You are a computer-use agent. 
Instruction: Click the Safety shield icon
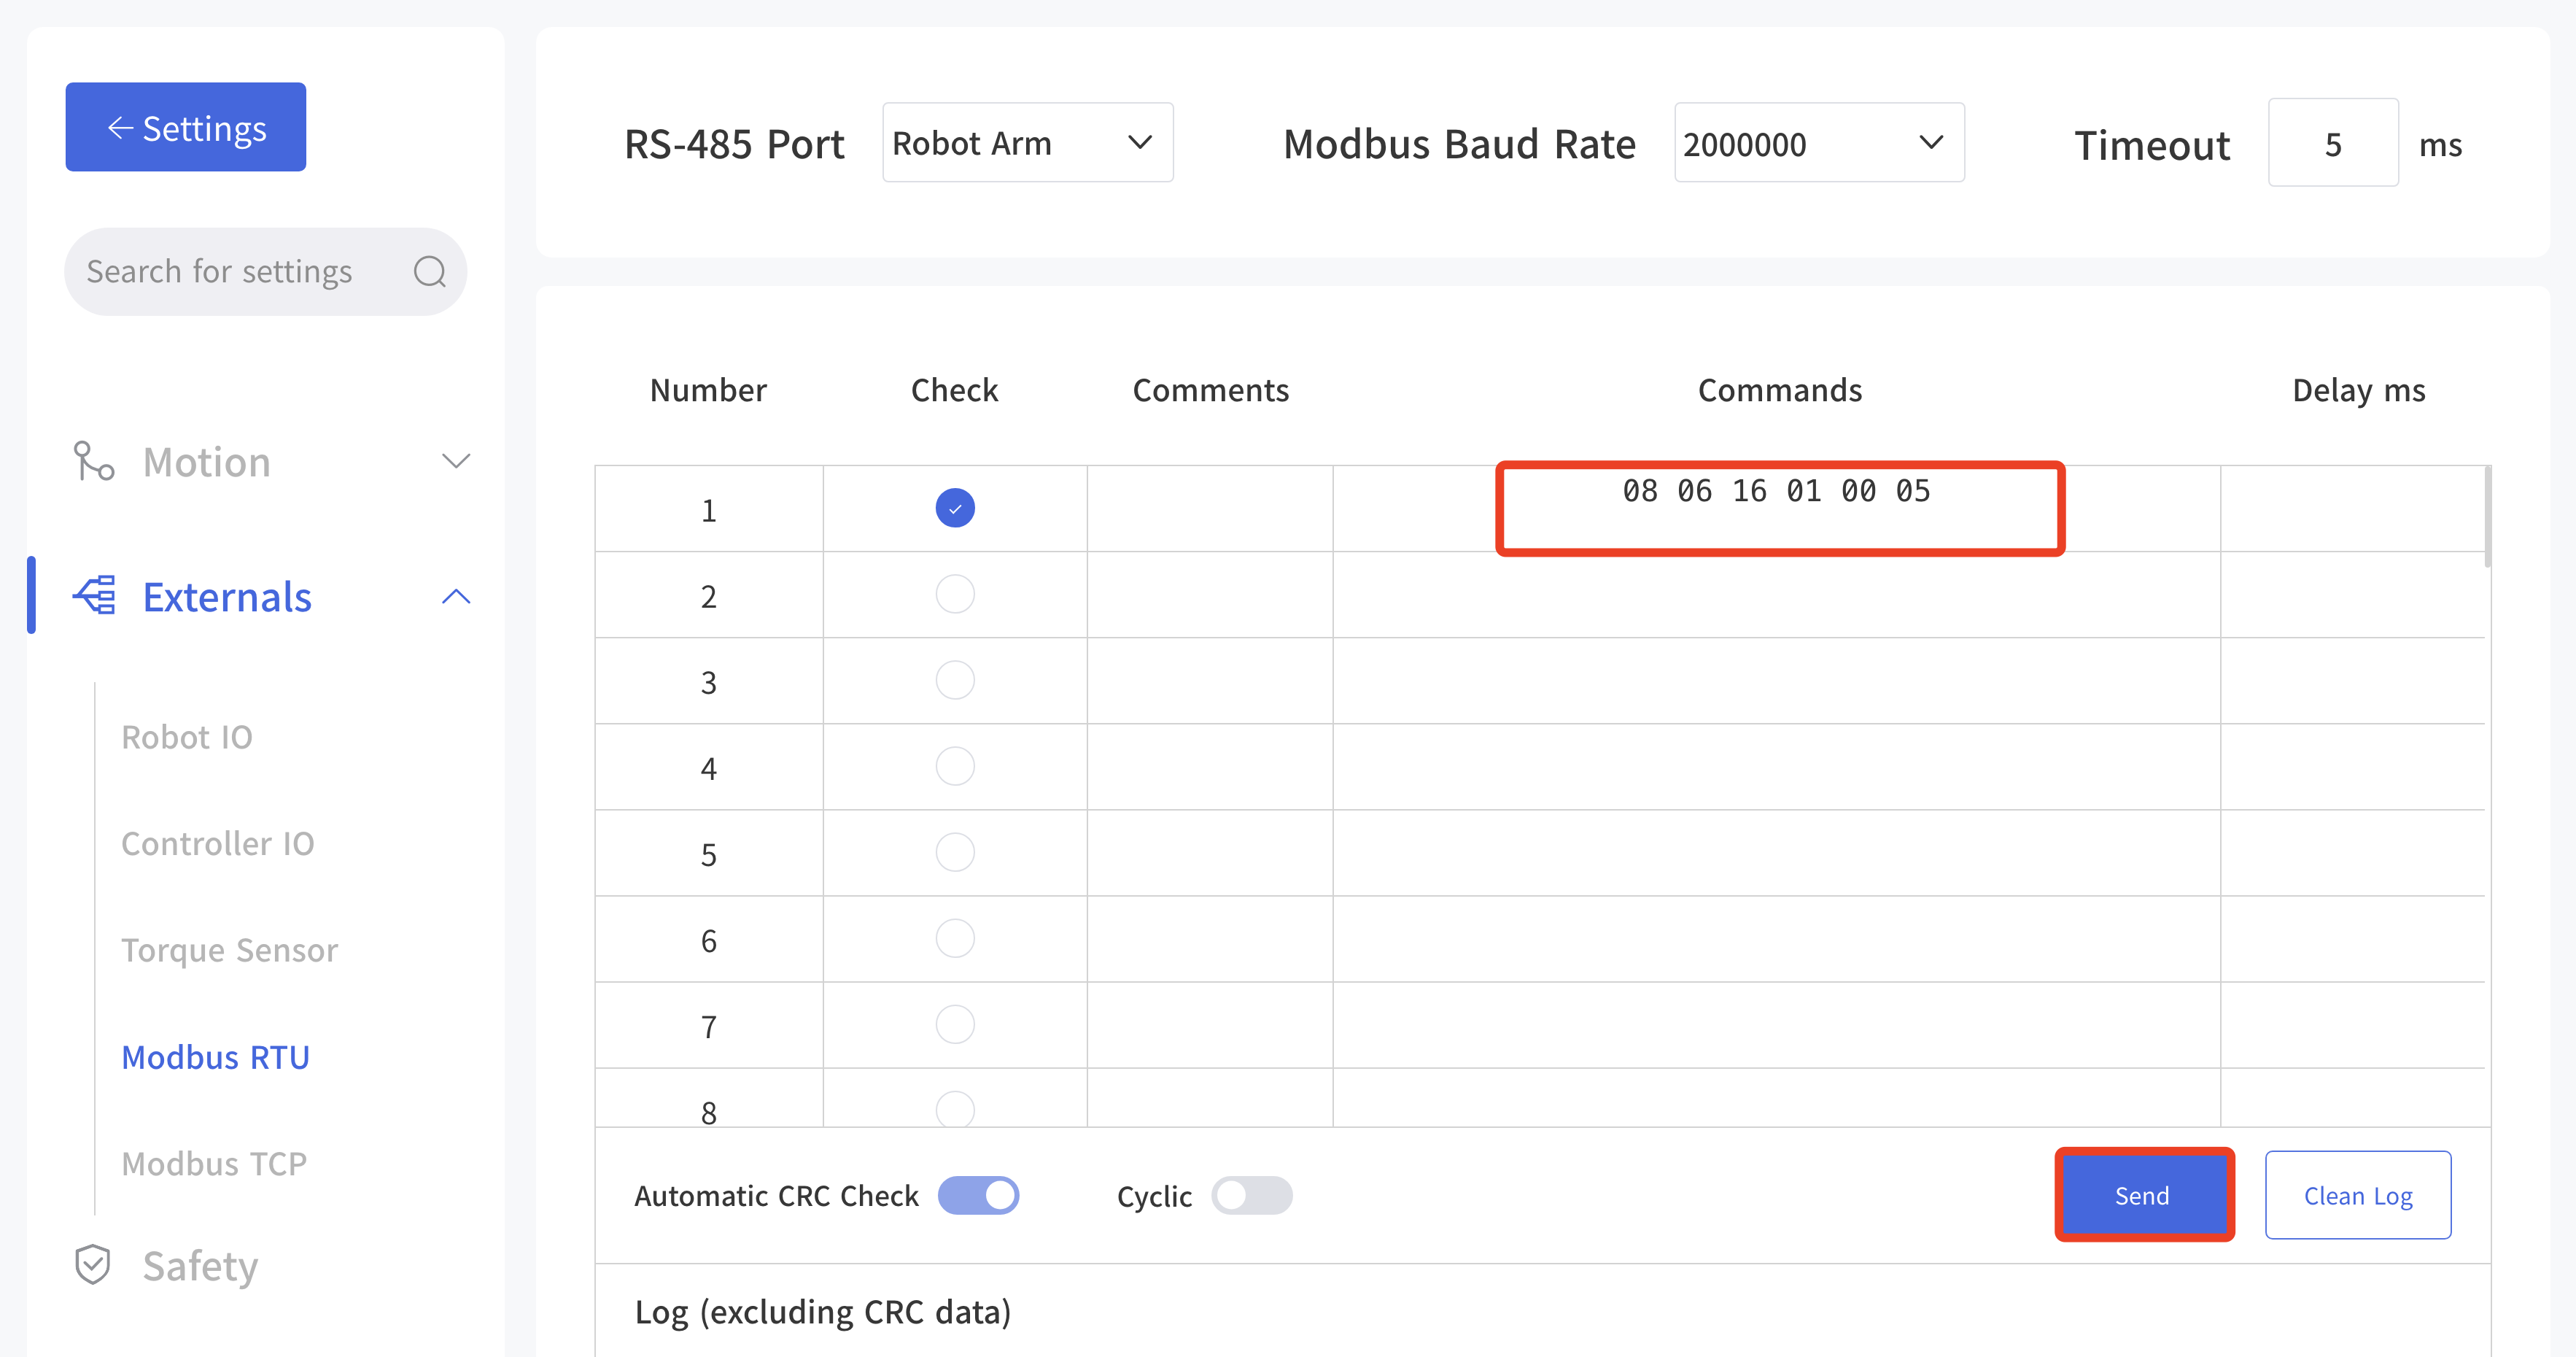93,1265
